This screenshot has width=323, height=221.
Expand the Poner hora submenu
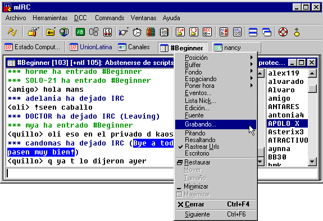[x=216, y=86]
